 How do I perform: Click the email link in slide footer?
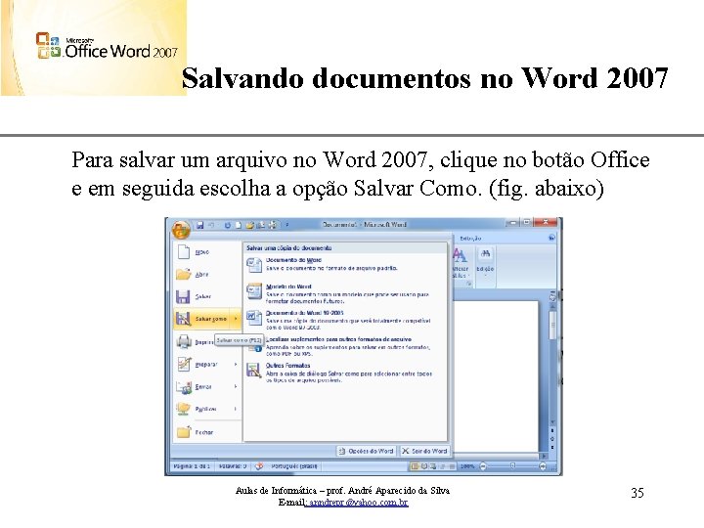358,503
